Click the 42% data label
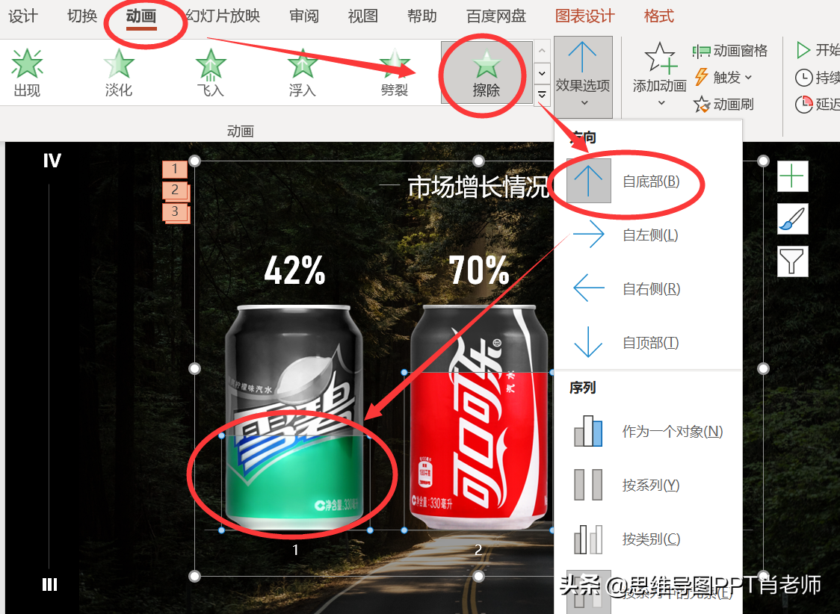840x614 pixels. (x=294, y=270)
